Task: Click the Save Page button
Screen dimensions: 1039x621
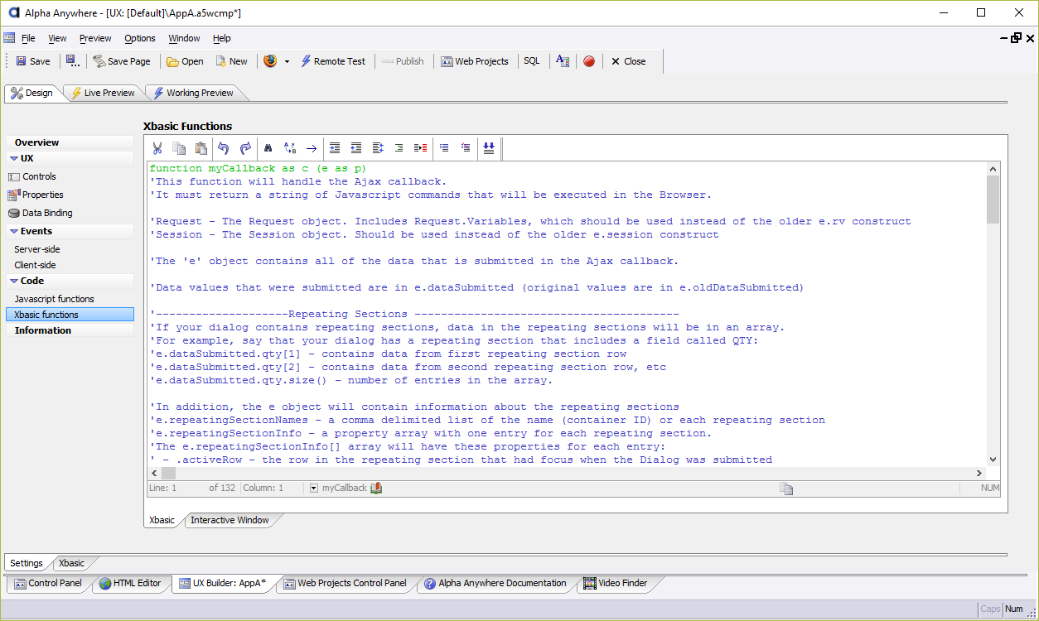Action: pos(122,61)
